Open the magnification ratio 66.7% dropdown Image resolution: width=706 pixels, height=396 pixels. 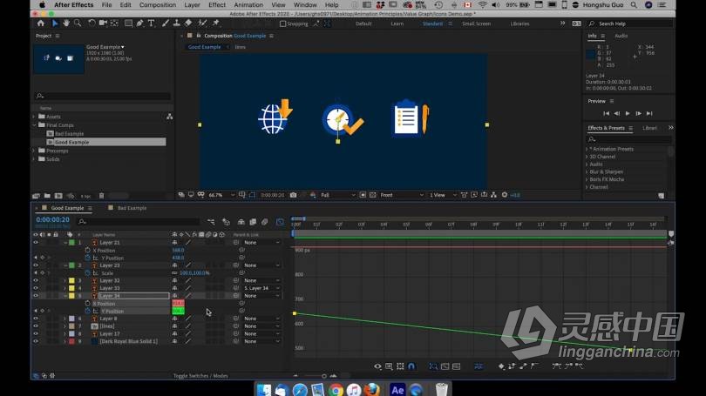221,195
